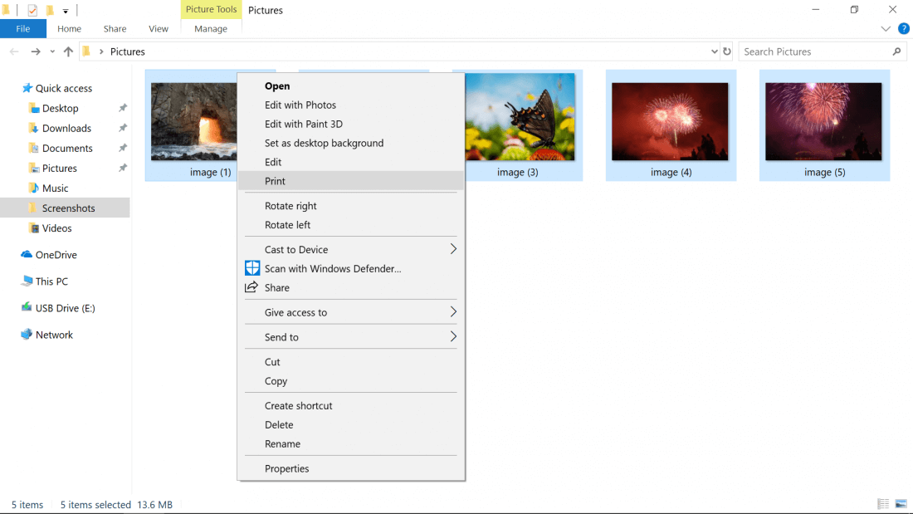The width and height of the screenshot is (913, 514).
Task: Select the image (1) thumbnail
Action: pyautogui.click(x=194, y=121)
